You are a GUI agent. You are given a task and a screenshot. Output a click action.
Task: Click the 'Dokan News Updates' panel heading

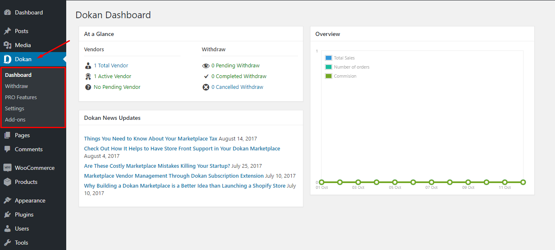click(x=112, y=118)
